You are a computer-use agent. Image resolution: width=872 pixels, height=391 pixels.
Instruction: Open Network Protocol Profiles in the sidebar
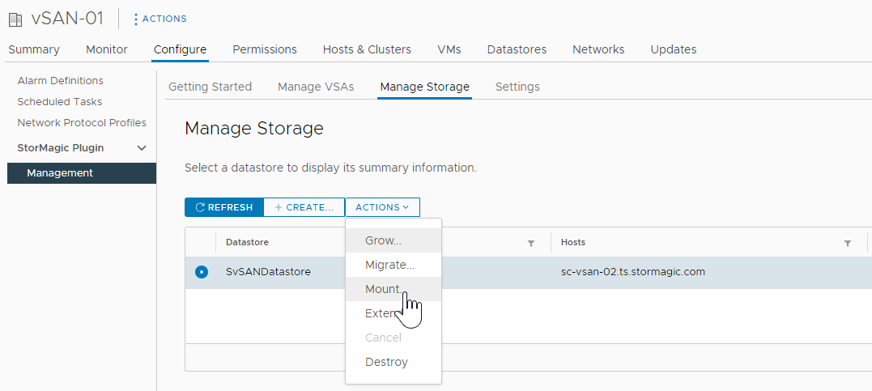(x=82, y=123)
